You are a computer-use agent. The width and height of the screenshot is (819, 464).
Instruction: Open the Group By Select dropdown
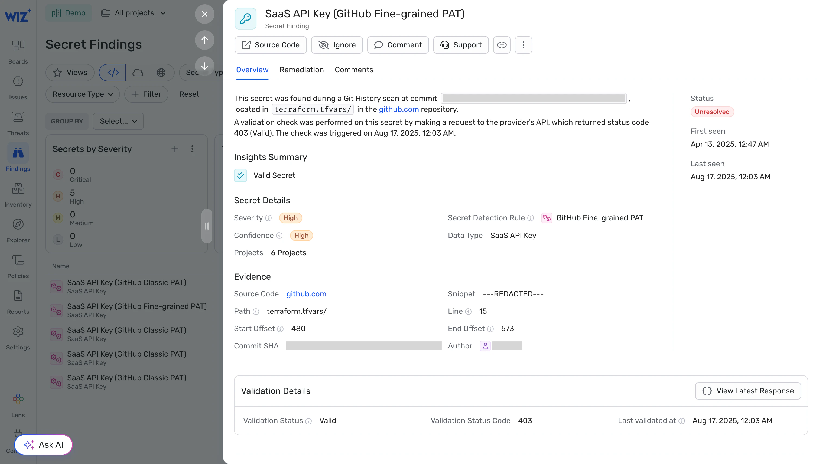pos(118,121)
